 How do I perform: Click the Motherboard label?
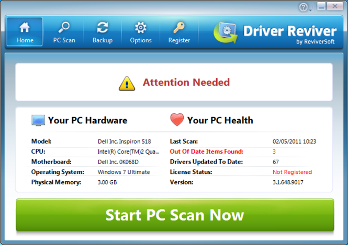pos(51,162)
